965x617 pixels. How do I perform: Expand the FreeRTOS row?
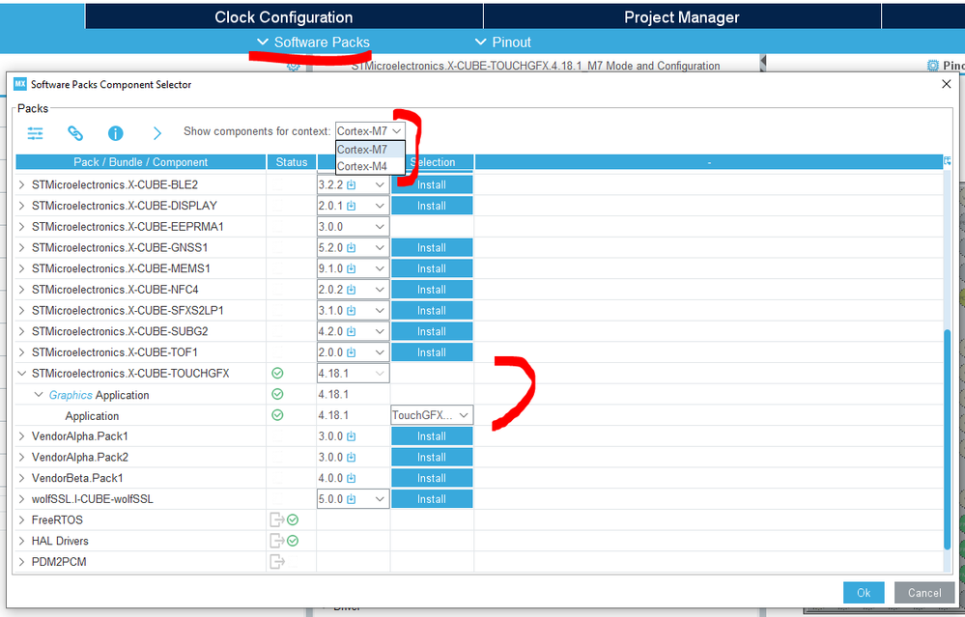click(22, 519)
